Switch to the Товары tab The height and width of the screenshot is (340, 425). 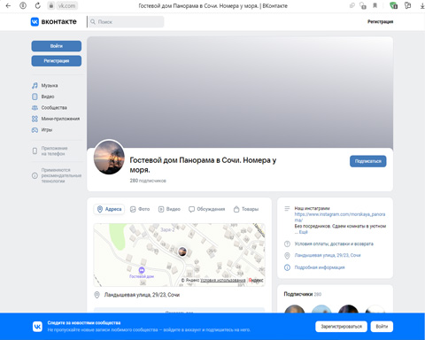pos(246,209)
